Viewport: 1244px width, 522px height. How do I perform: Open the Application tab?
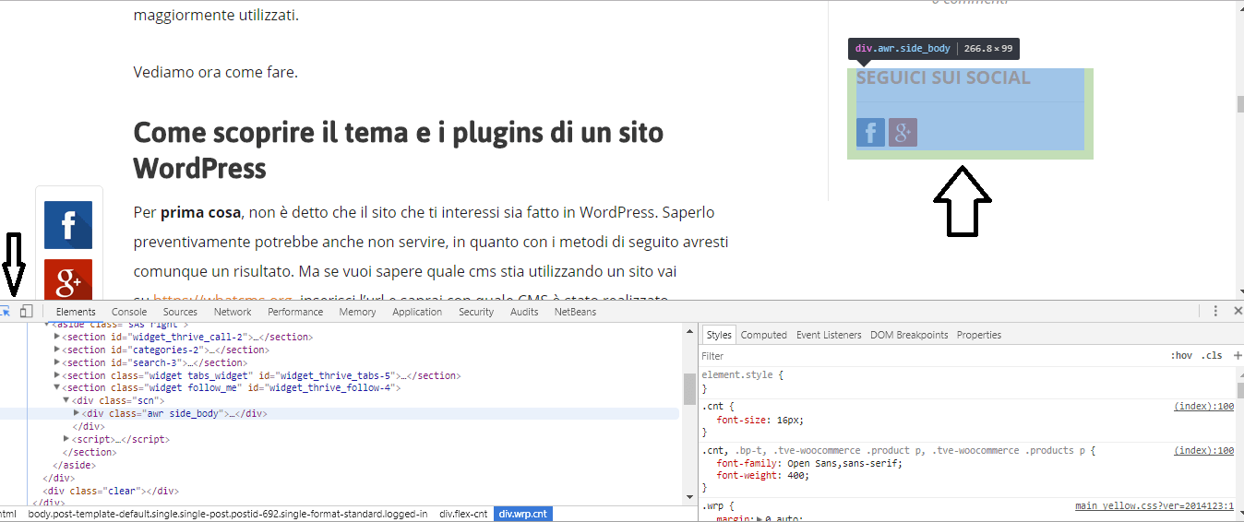pyautogui.click(x=417, y=312)
